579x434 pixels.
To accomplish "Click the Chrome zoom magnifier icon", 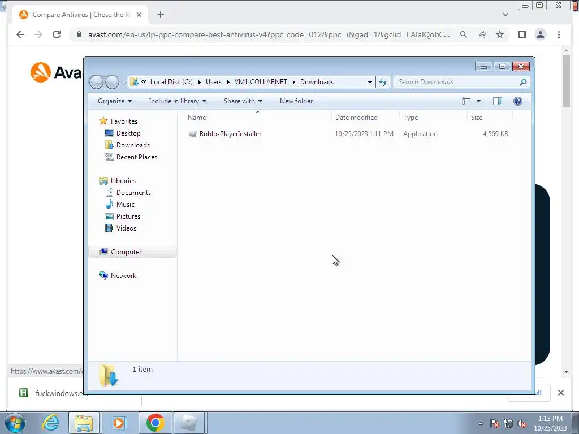I will [x=464, y=34].
